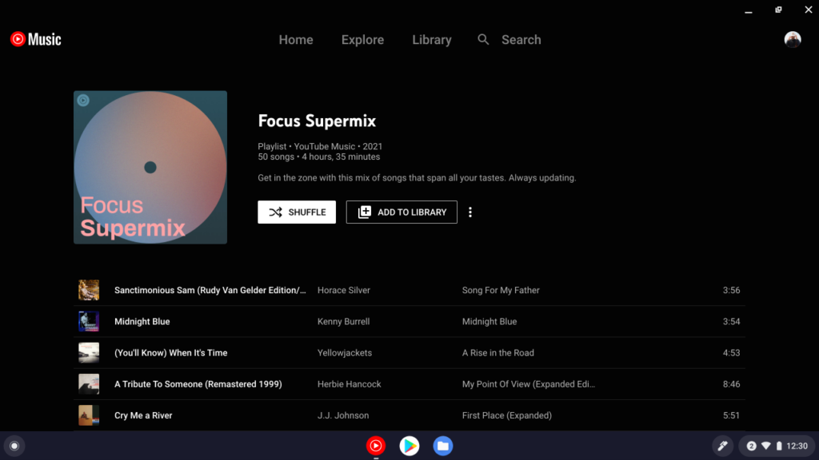This screenshot has height=460, width=819.
Task: Click the Midnight Blue song thumbnail
Action: [x=89, y=321]
